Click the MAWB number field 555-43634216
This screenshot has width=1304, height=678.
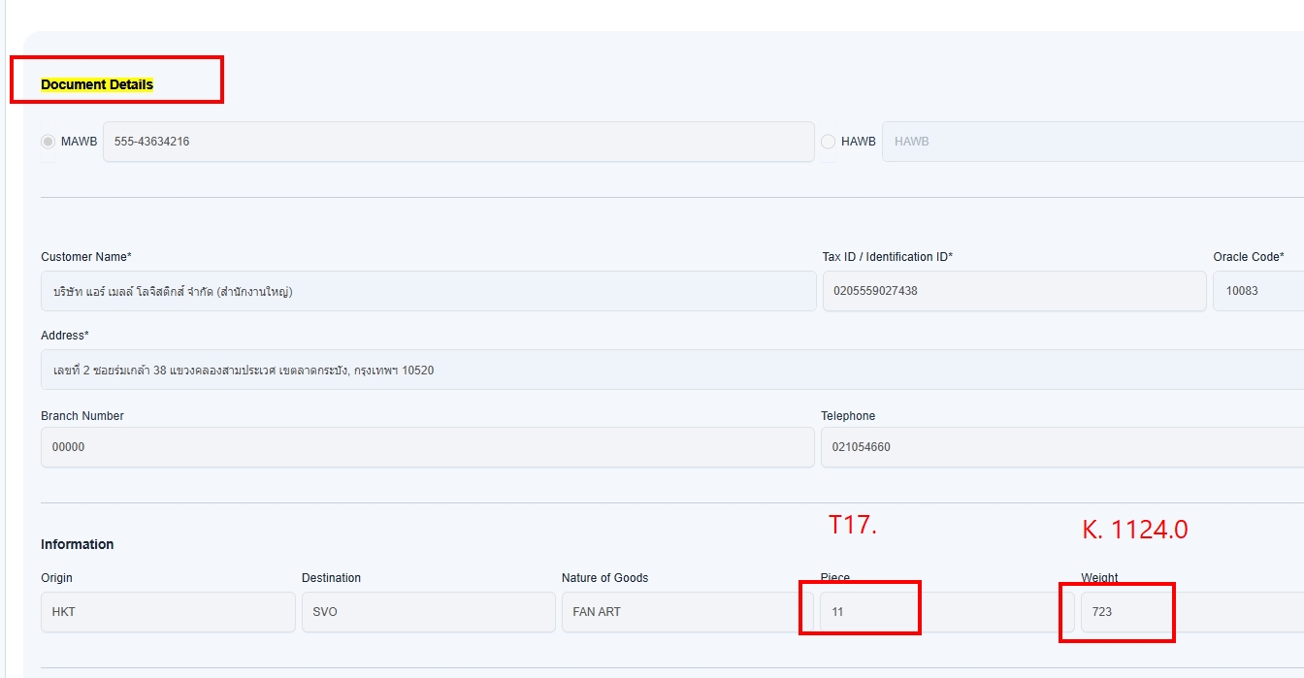pos(458,142)
